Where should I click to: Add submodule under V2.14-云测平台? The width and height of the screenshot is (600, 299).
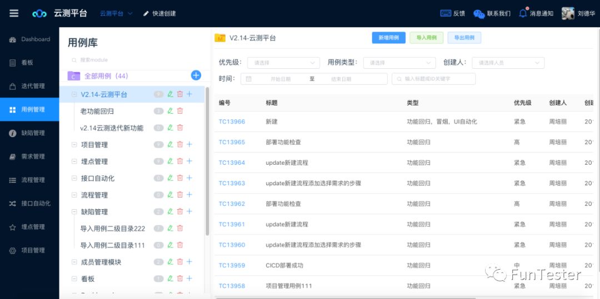tap(189, 94)
